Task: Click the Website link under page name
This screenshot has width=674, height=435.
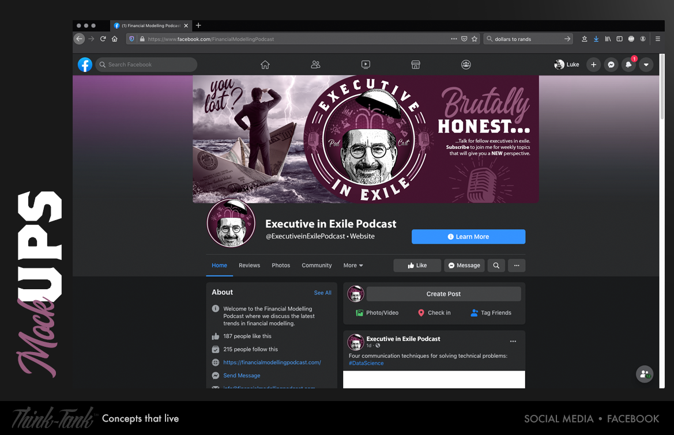Action: (x=362, y=236)
